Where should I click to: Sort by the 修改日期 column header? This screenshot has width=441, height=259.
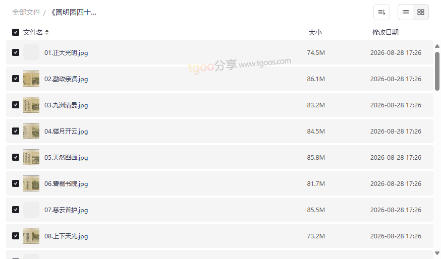[385, 32]
